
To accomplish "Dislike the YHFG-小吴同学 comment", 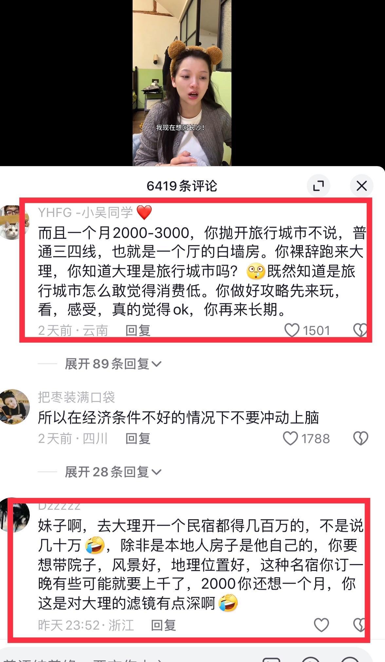I will 360,330.
